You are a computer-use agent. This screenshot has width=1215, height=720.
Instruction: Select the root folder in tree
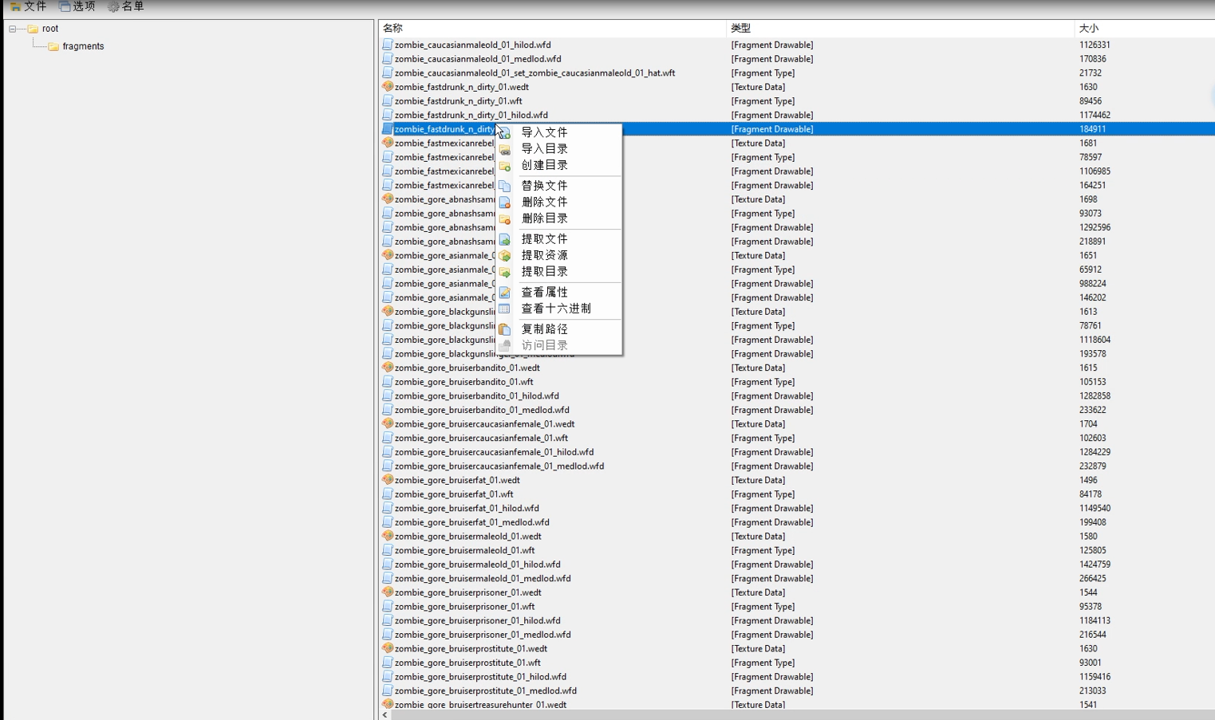pos(49,29)
